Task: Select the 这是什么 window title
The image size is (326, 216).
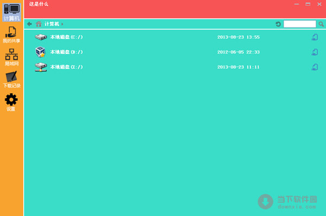Action: pos(39,4)
